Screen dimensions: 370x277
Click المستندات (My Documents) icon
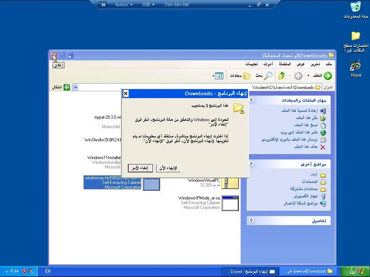coord(323,182)
